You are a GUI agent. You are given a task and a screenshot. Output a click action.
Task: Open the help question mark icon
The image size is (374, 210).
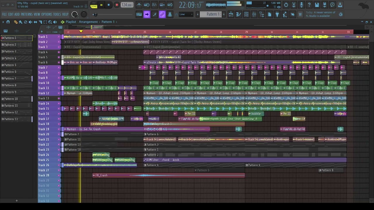pyautogui.click(x=309, y=5)
